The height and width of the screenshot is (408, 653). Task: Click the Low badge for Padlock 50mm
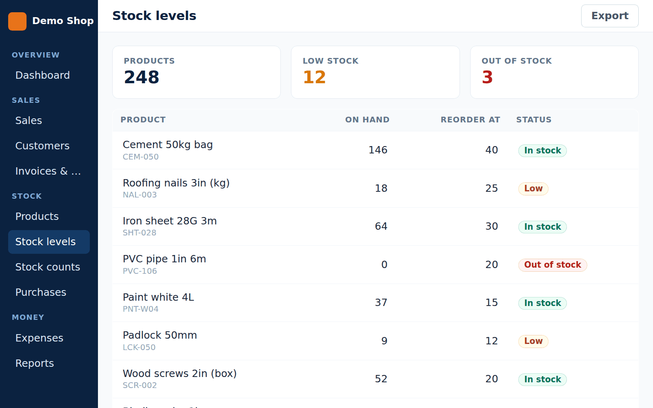[533, 341]
